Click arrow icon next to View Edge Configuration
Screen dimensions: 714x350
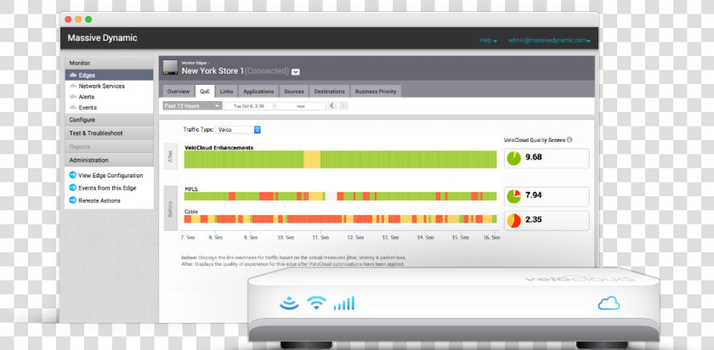[x=72, y=175]
